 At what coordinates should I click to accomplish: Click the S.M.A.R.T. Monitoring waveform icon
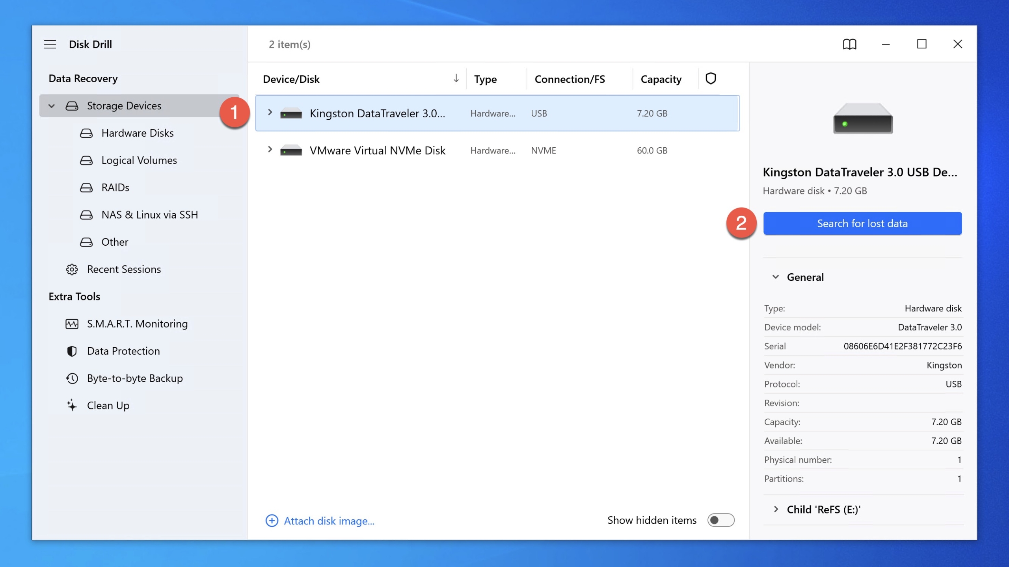point(72,324)
